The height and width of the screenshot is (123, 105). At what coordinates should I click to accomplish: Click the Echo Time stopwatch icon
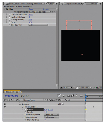pyautogui.click(x=9, y=14)
